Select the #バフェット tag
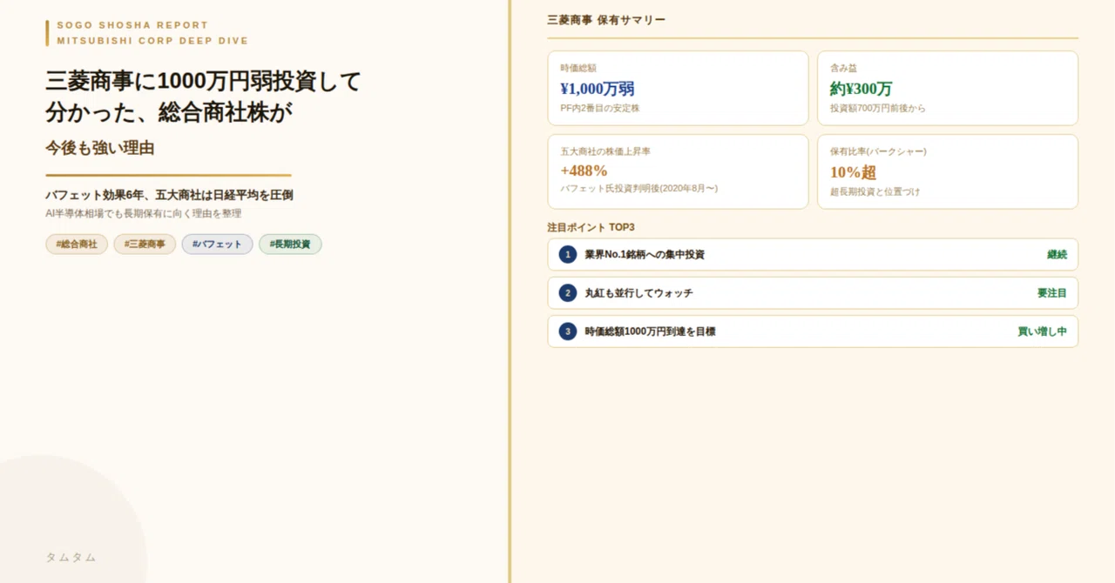 coord(217,245)
